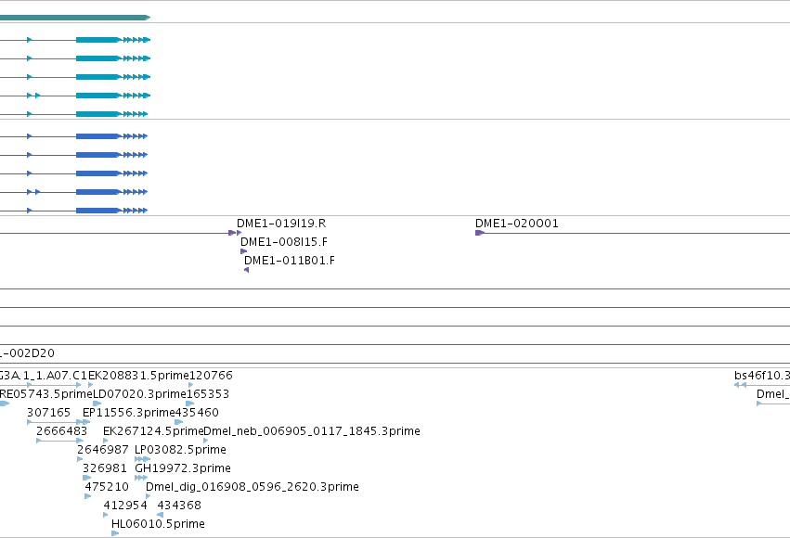Image resolution: width=790 pixels, height=538 pixels.
Task: Select the LD07020.3prime EST label
Action: click(139, 394)
